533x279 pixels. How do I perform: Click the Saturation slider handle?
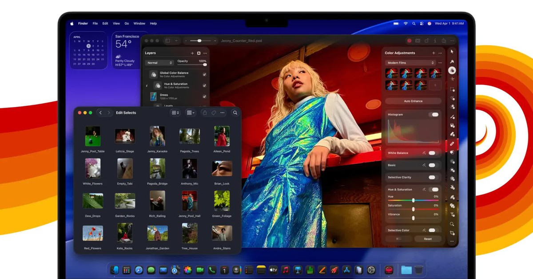tap(413, 209)
